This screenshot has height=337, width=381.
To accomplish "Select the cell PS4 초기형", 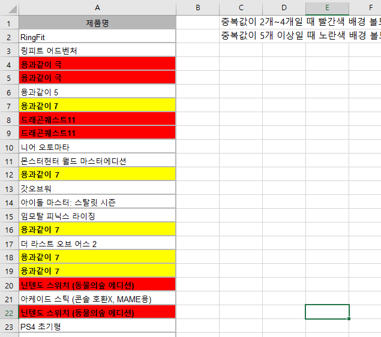I will 97,326.
